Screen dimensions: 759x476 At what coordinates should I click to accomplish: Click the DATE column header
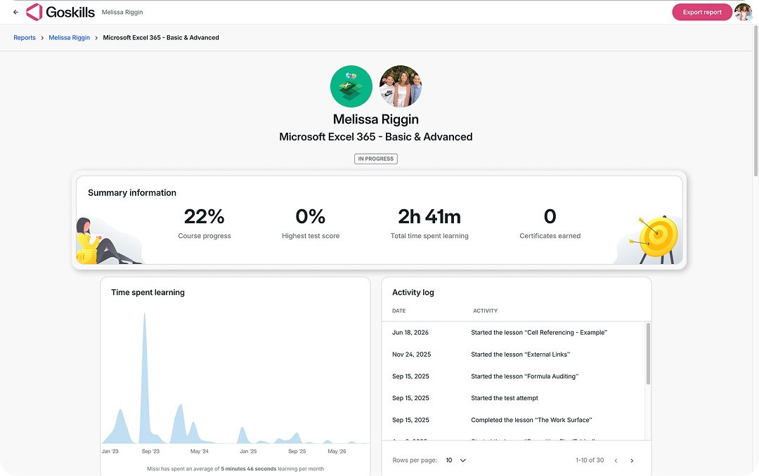(399, 310)
